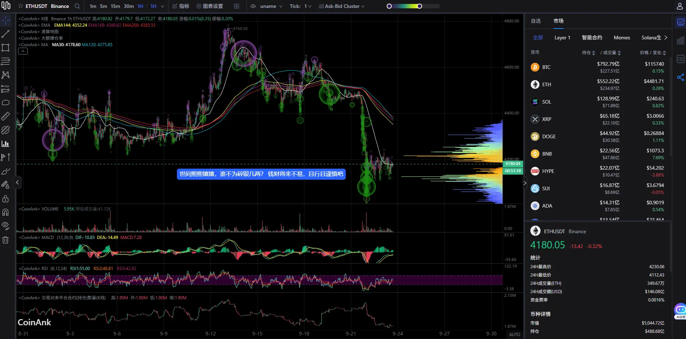Add ETHUSDT to favorites with the star

pyautogui.click(x=21, y=6)
